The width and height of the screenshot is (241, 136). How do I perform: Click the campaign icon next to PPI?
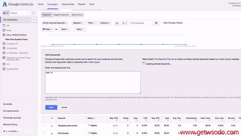[4, 64]
